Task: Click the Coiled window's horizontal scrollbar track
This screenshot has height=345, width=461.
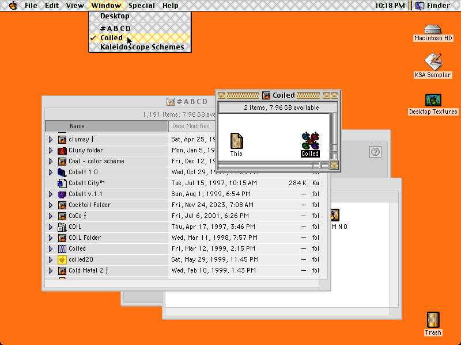Action: (264, 166)
